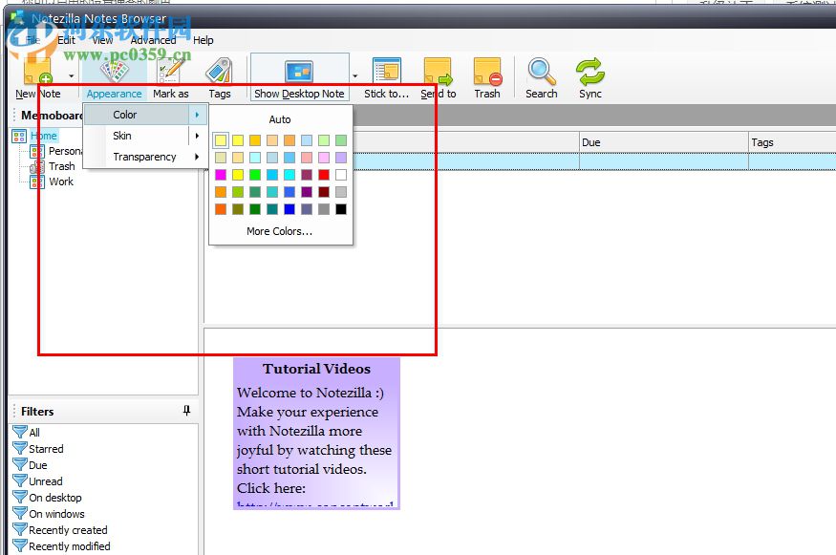
Task: Open the Transparency submenu entry
Action: tap(144, 157)
